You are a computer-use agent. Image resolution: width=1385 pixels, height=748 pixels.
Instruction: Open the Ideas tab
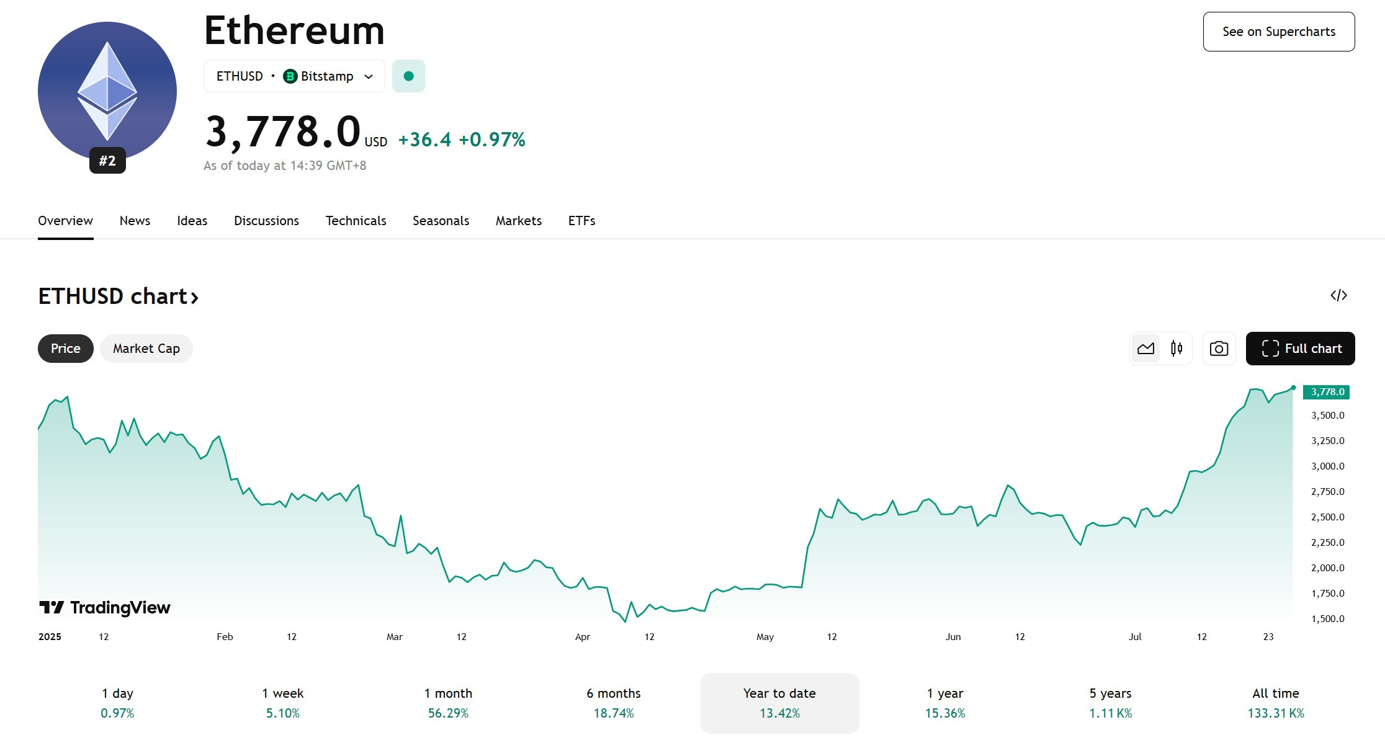tap(192, 221)
